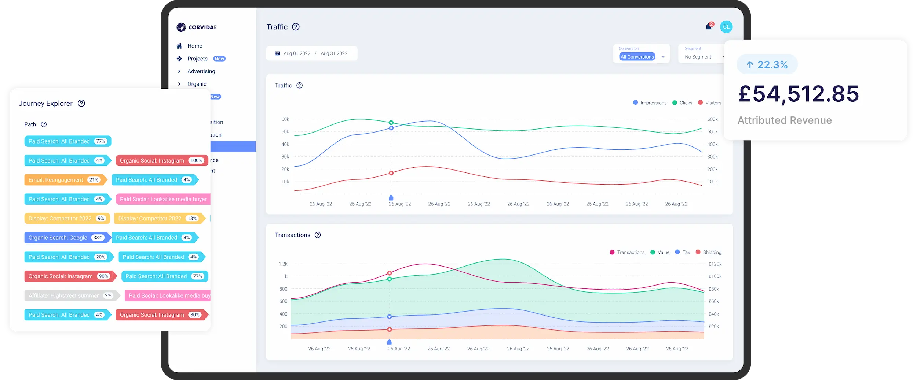The height and width of the screenshot is (380, 917).
Task: Select Organic Social: Instagram 30% step
Action: pos(162,315)
